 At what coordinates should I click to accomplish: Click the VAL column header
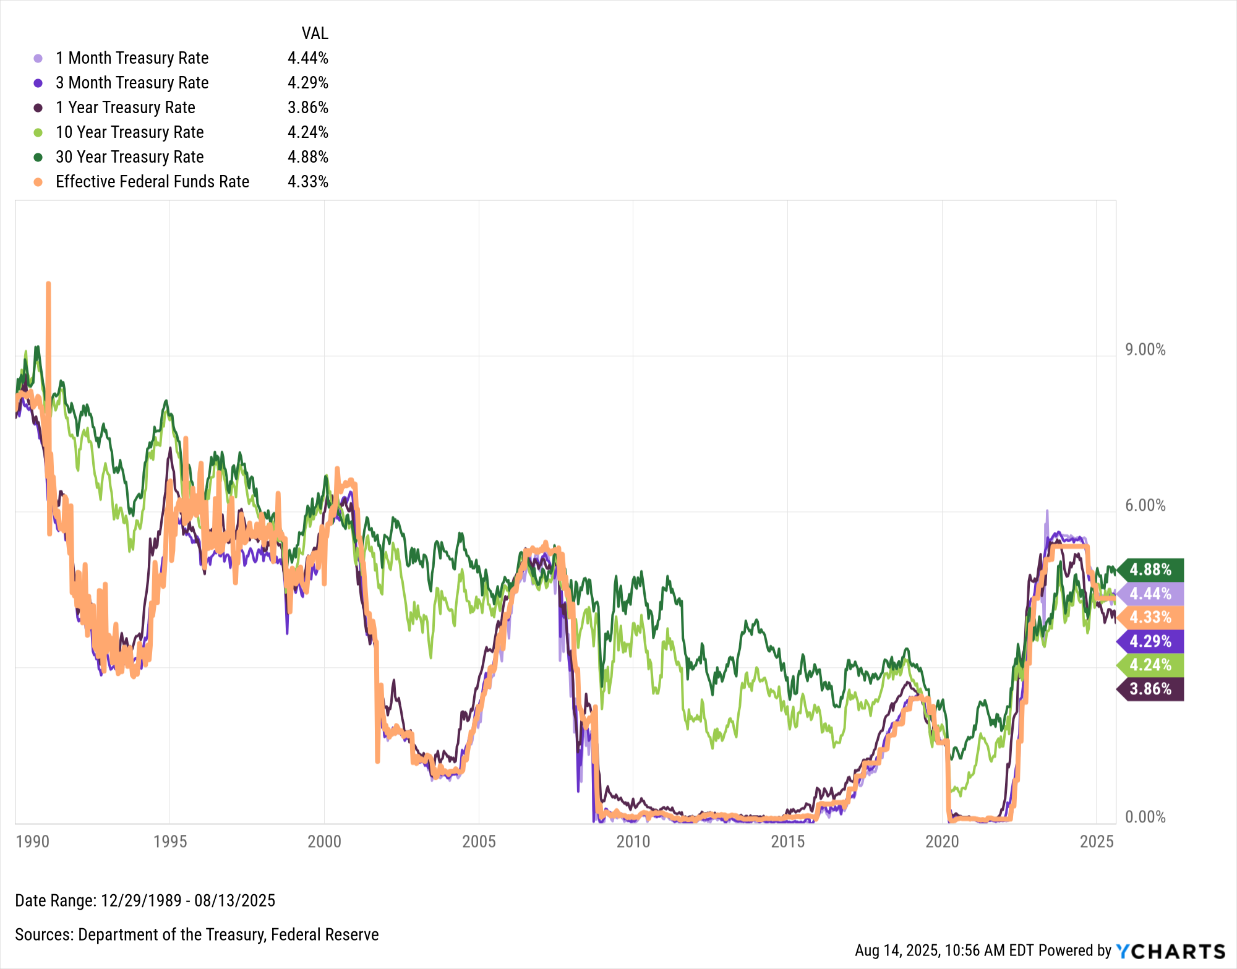pos(315,33)
